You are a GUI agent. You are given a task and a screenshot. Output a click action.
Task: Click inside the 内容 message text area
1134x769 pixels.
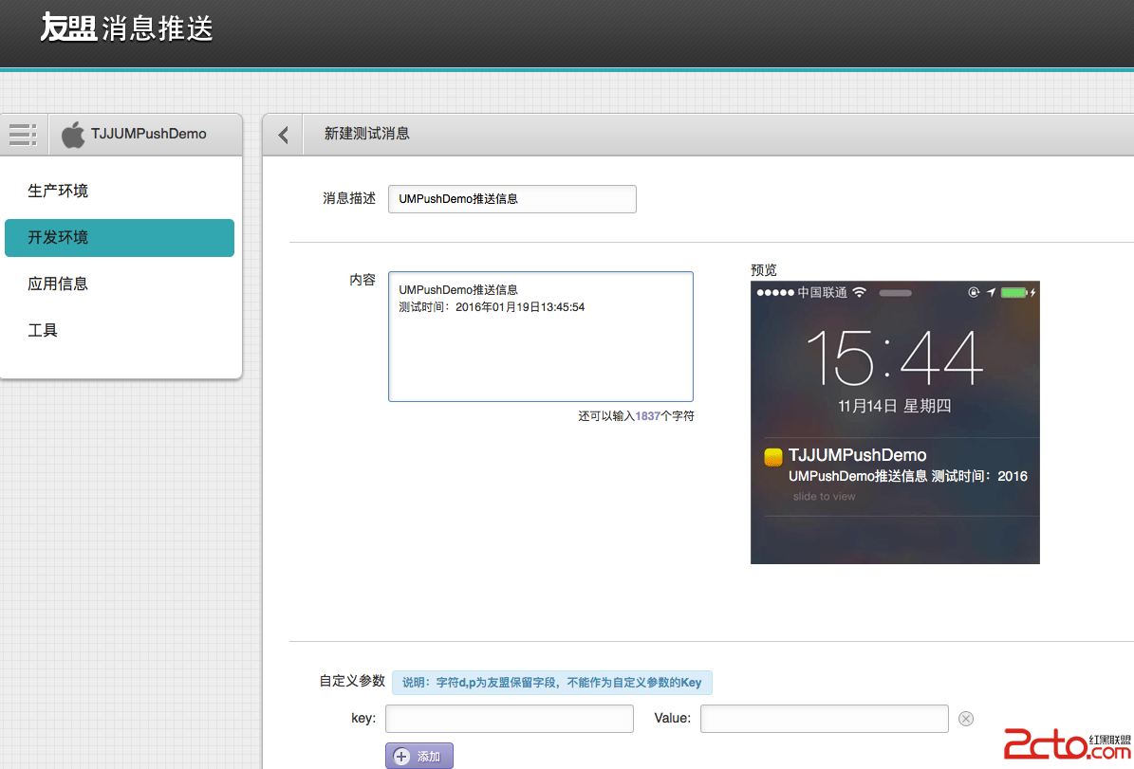pos(540,351)
